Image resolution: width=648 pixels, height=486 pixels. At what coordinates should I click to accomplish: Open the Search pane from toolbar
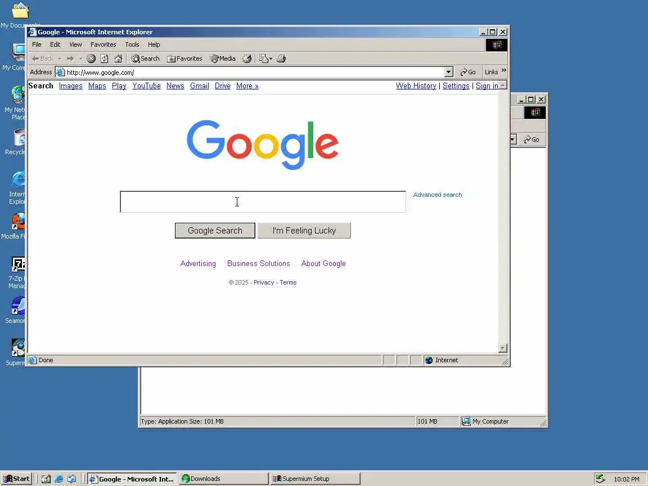click(x=145, y=58)
